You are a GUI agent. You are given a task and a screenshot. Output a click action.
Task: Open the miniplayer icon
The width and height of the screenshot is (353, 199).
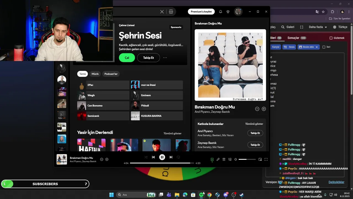260,159
